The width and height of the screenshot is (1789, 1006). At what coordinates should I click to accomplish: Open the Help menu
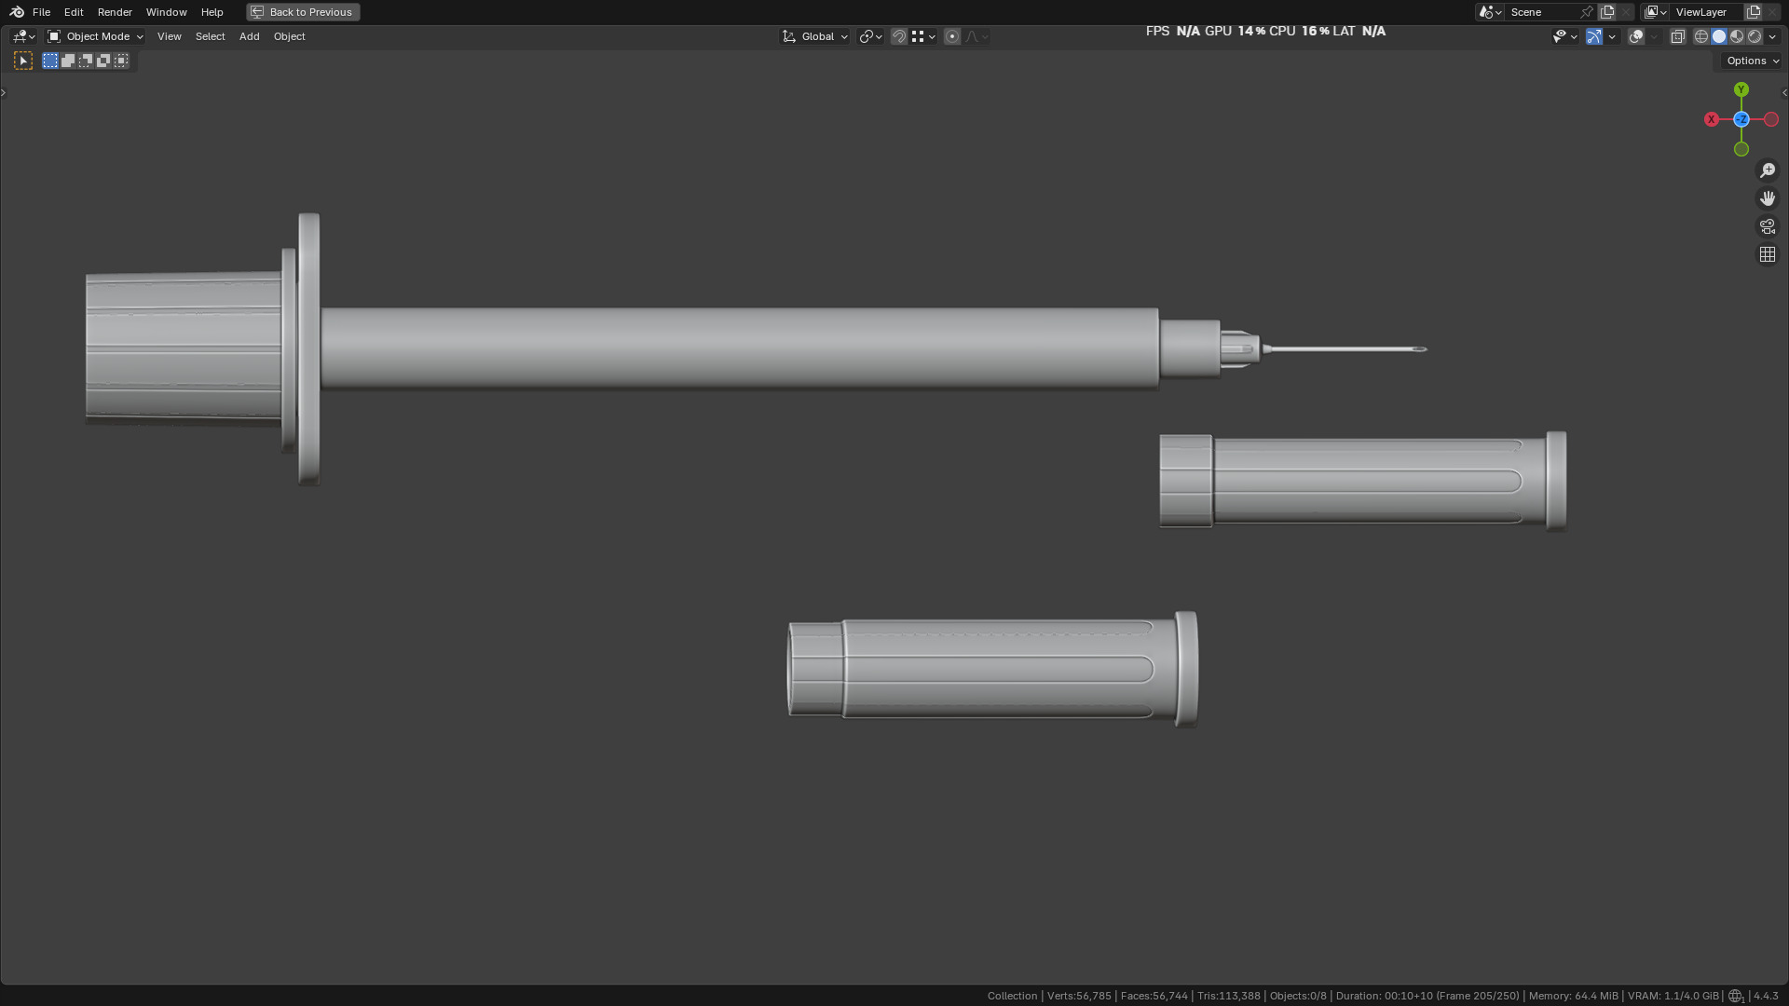tap(212, 12)
